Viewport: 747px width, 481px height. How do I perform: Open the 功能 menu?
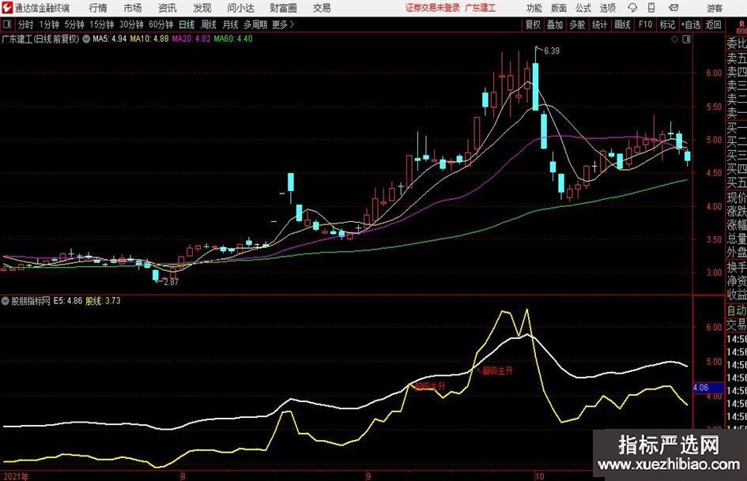(x=534, y=8)
